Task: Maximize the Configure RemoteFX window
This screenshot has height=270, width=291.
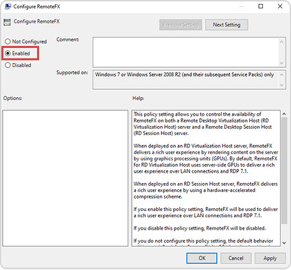Action: coord(261,6)
